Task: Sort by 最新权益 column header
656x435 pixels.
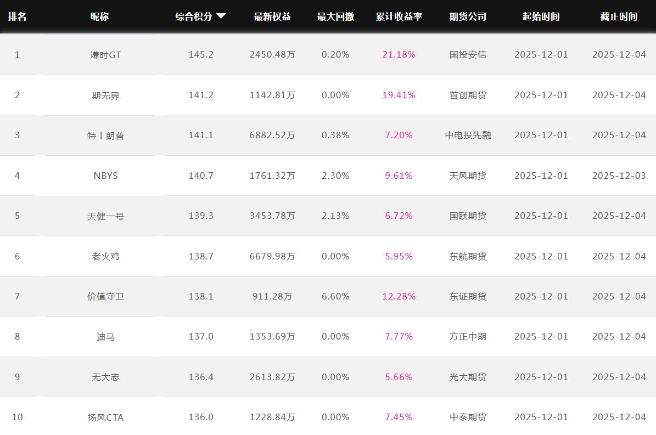Action: [x=272, y=16]
